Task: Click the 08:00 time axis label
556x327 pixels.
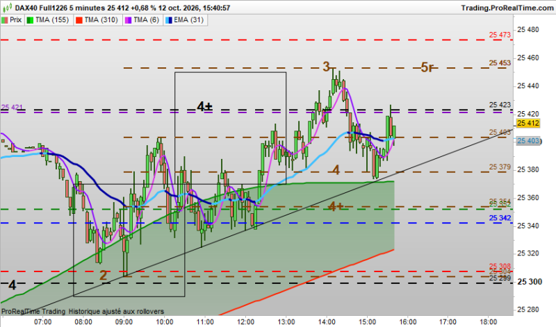Action: (x=83, y=322)
